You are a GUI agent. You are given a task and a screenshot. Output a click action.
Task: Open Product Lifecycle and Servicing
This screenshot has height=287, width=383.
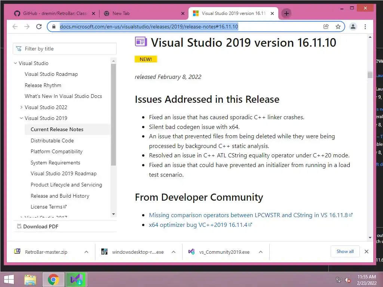coord(67,185)
